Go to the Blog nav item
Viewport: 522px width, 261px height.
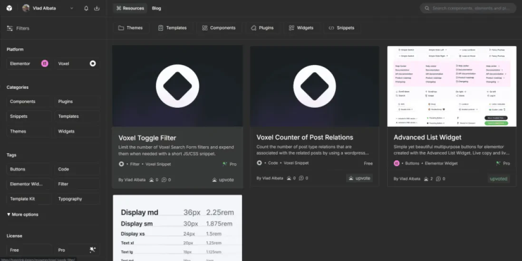(x=156, y=9)
